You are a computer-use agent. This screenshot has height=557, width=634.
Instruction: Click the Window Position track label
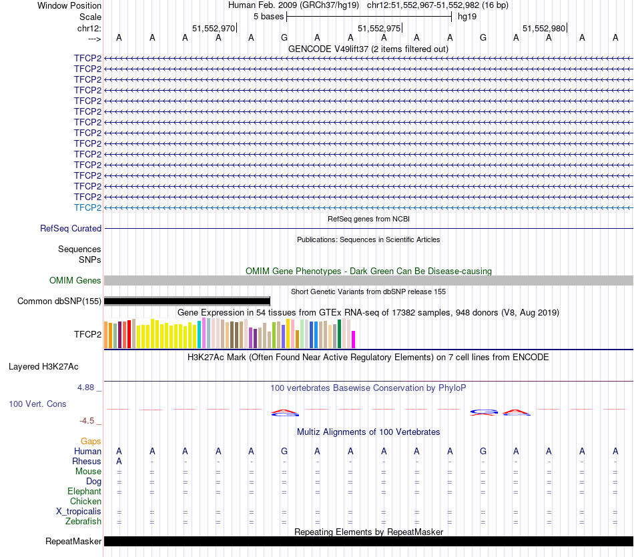pos(69,5)
